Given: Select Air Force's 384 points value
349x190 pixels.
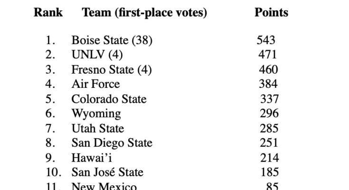Looking at the screenshot, I should (268, 85).
